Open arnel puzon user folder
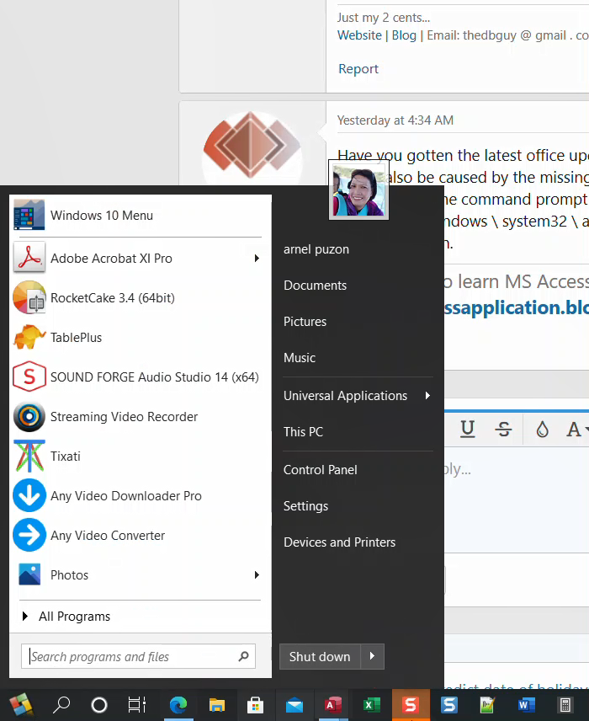This screenshot has width=589, height=721. [316, 249]
